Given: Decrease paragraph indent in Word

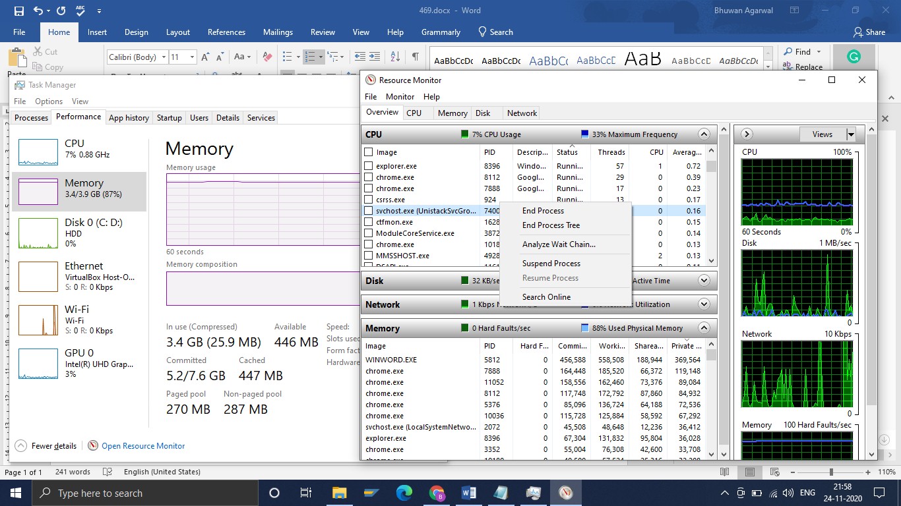Looking at the screenshot, I should coord(359,57).
